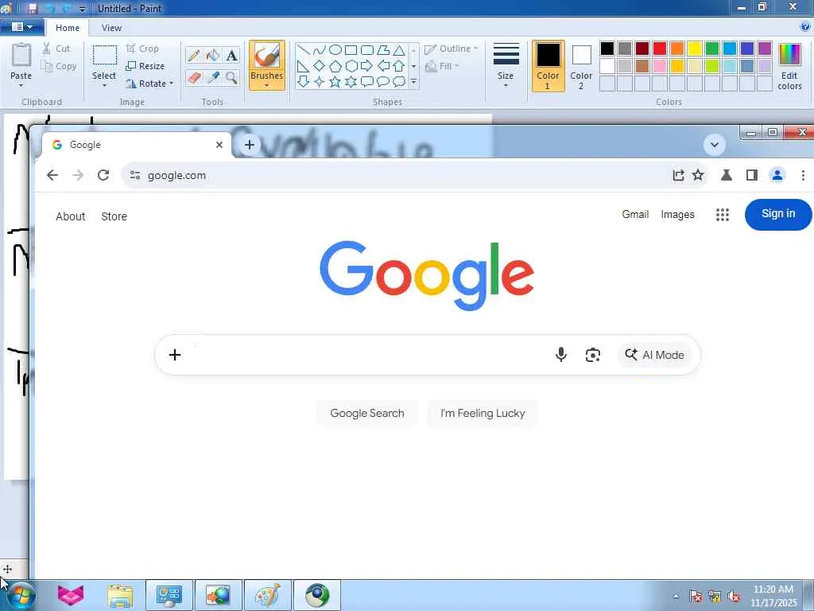
Task: Choose the Five-point star shape
Action: [335, 82]
